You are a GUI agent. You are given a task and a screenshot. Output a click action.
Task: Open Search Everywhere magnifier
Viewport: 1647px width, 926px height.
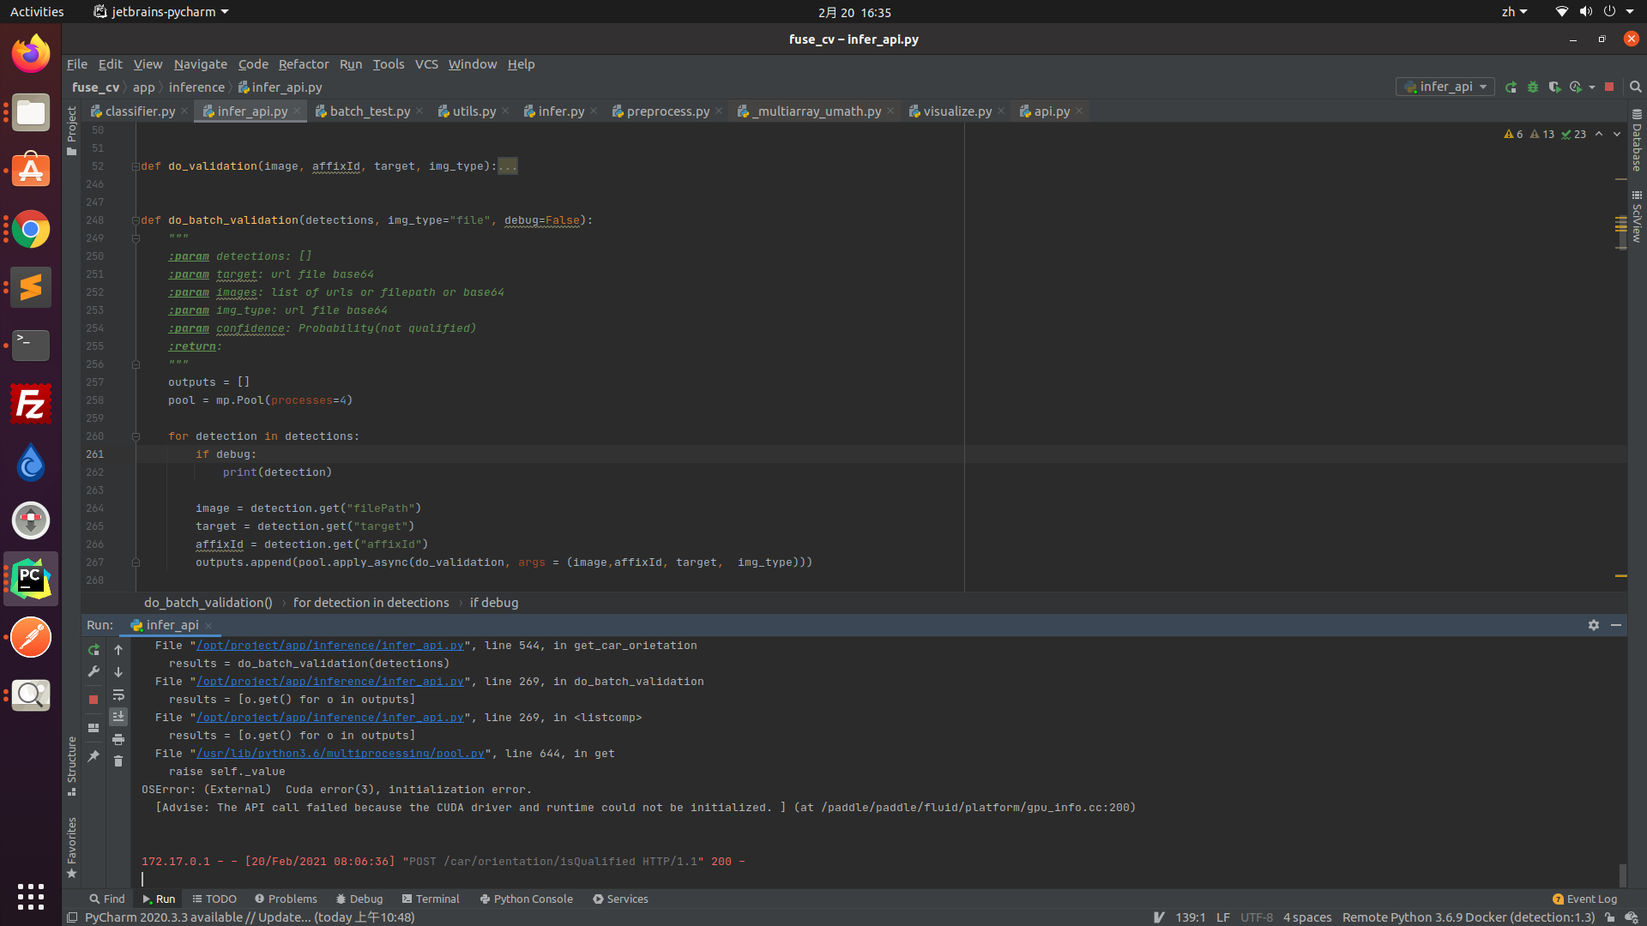tap(1635, 87)
